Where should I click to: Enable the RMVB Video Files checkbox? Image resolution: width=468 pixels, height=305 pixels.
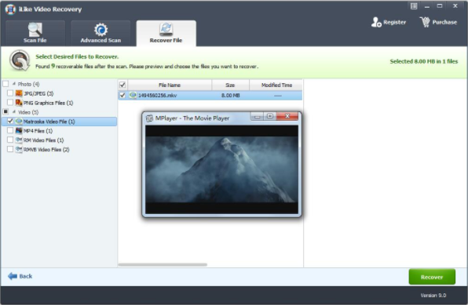point(10,149)
